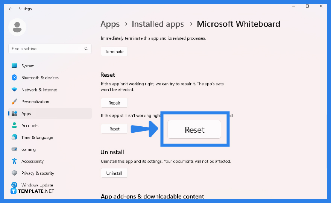Click the Terminate button
The width and height of the screenshot is (331, 203).
point(114,52)
